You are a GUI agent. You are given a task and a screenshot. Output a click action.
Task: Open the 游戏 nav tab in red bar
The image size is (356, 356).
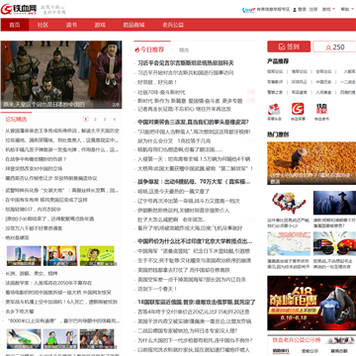coord(100,25)
